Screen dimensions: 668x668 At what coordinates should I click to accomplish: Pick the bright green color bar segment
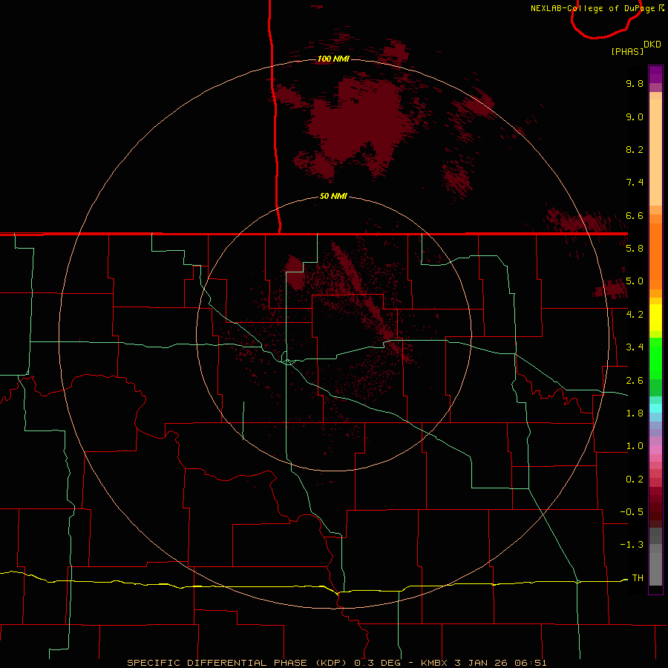coord(655,358)
